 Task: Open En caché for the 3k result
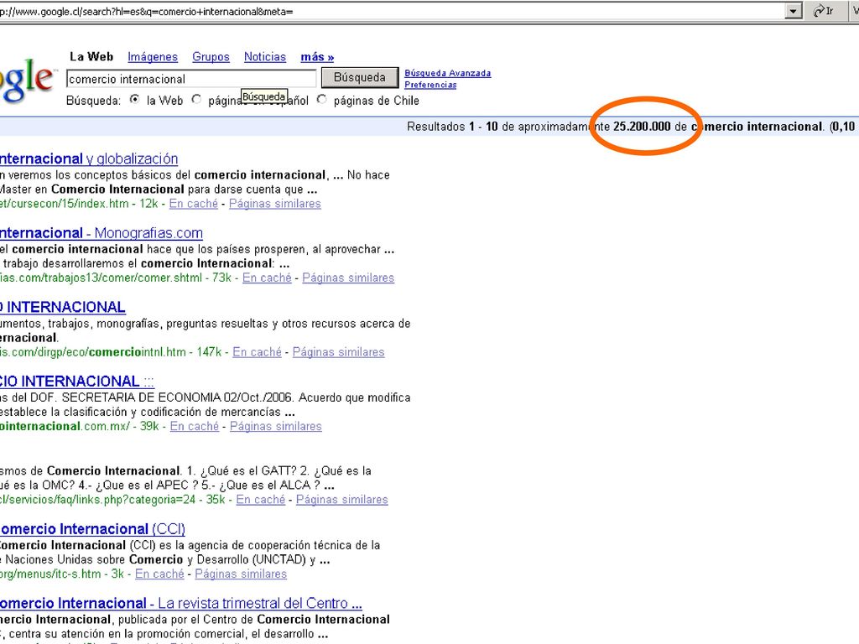(159, 574)
